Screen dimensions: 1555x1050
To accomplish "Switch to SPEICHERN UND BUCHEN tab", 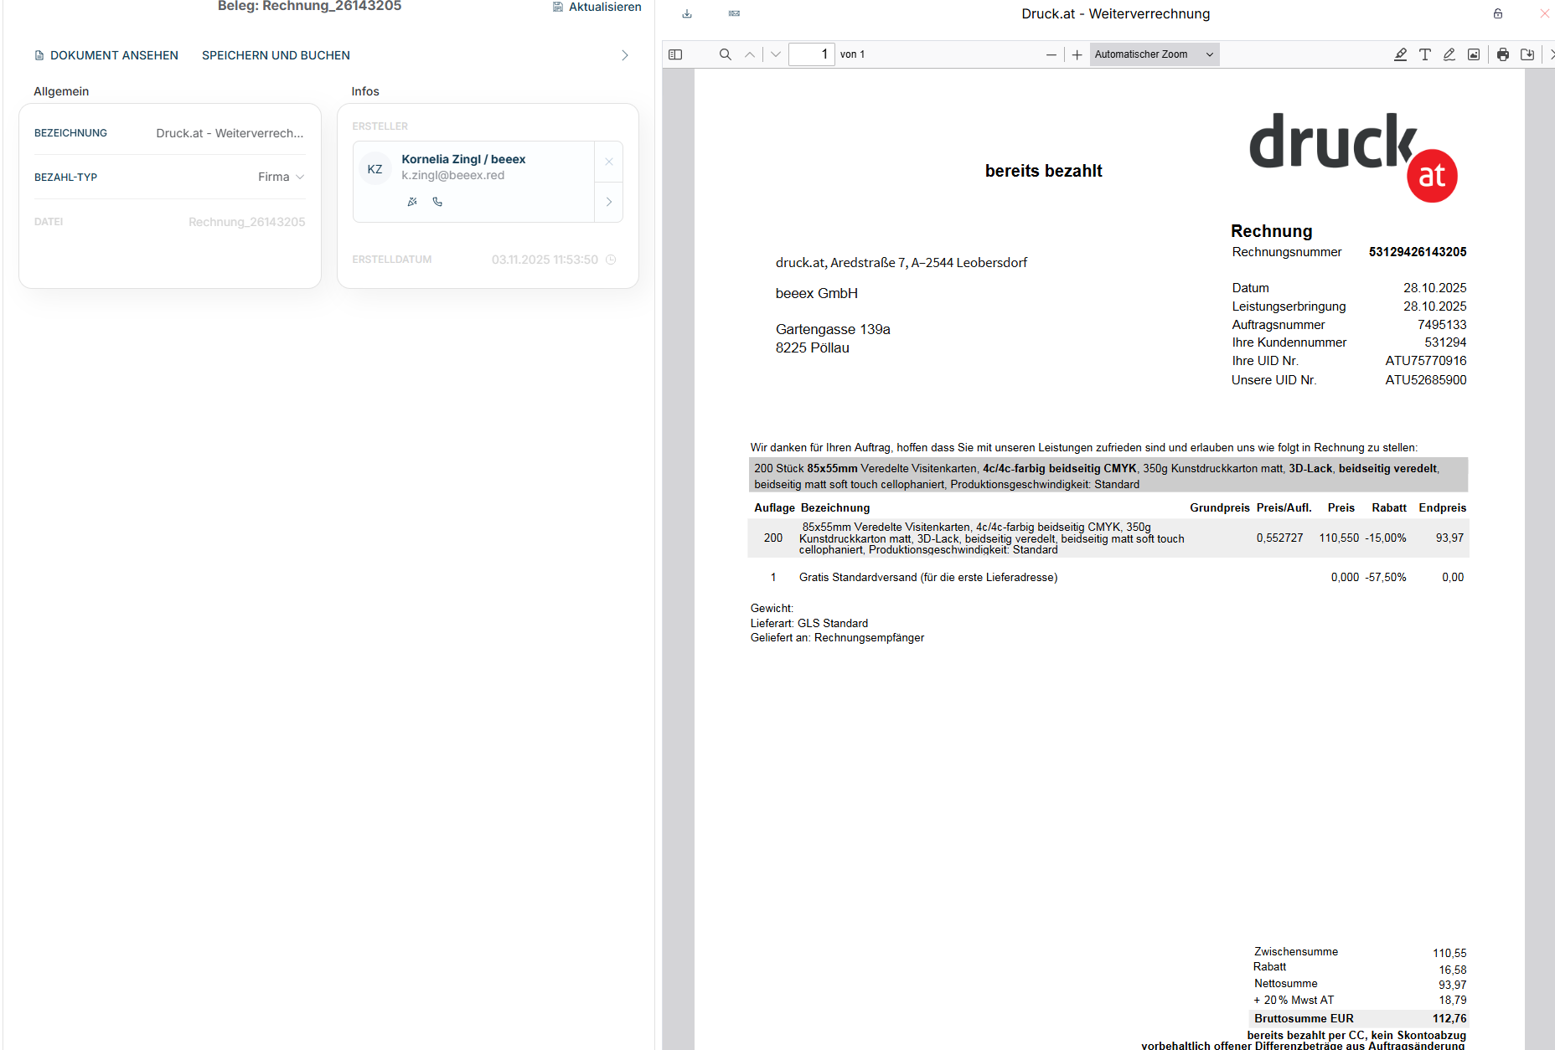I will (x=276, y=55).
